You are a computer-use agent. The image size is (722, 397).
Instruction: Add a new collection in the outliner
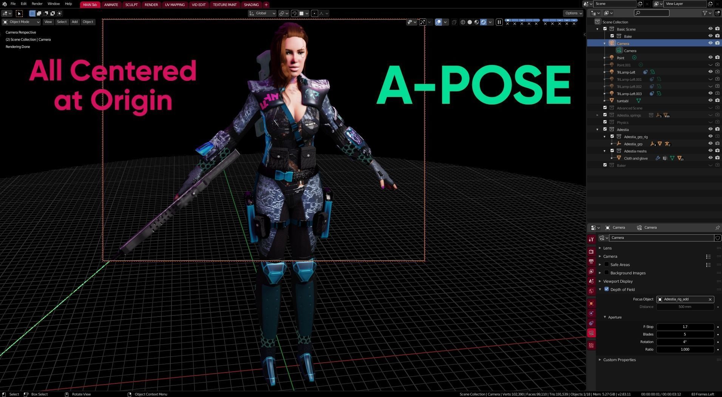pyautogui.click(x=717, y=13)
